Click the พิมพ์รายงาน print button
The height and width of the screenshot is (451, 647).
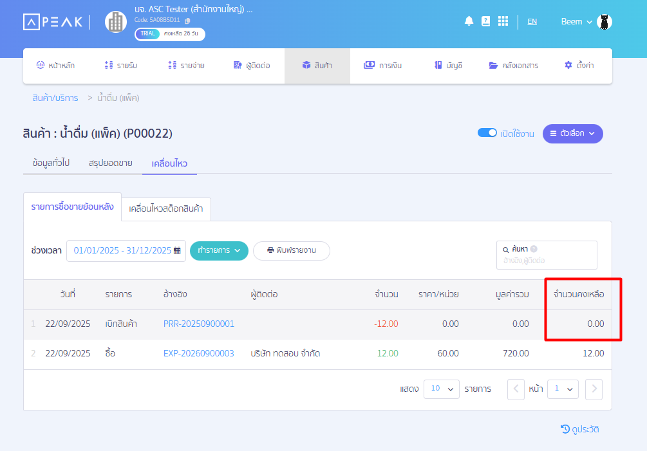292,251
